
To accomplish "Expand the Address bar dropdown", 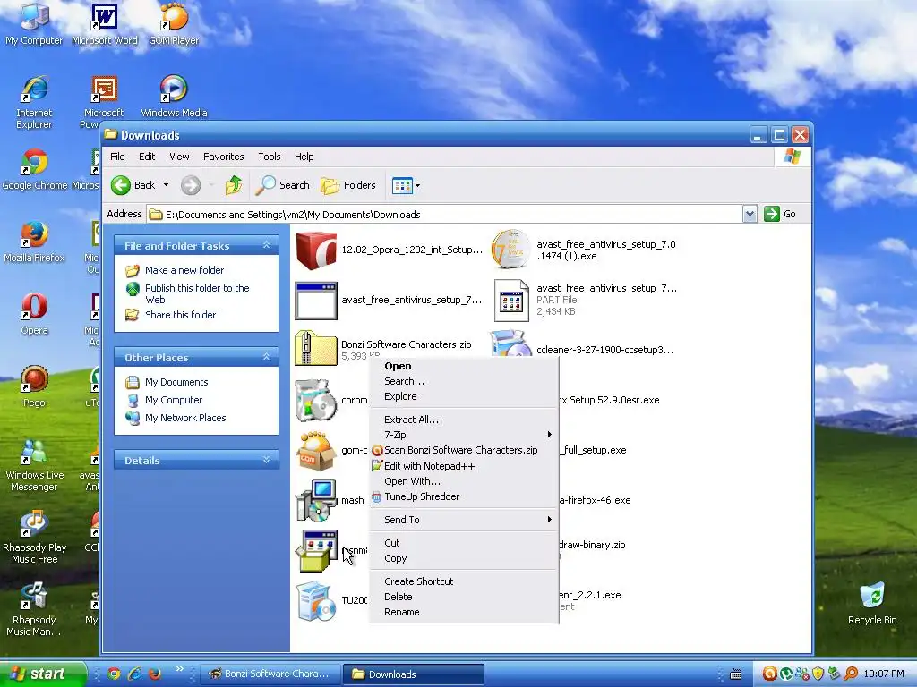I will (x=750, y=214).
